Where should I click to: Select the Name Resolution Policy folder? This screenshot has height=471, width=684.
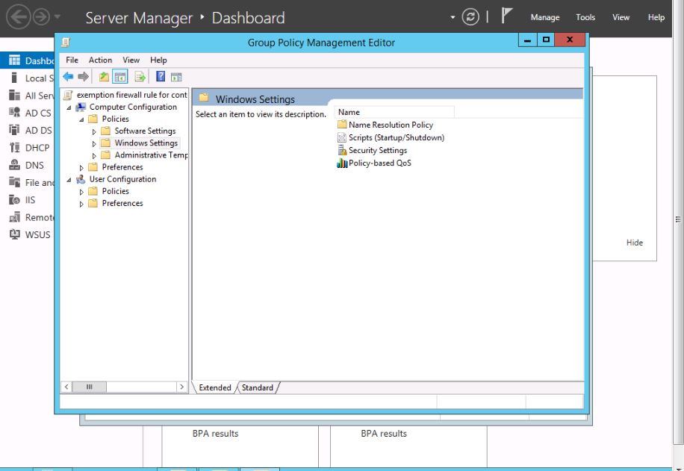[385, 125]
